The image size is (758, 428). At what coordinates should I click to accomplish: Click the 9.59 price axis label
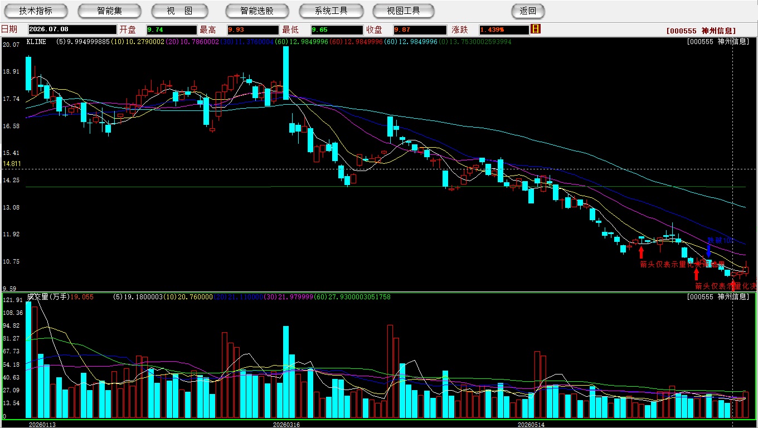tap(9, 289)
